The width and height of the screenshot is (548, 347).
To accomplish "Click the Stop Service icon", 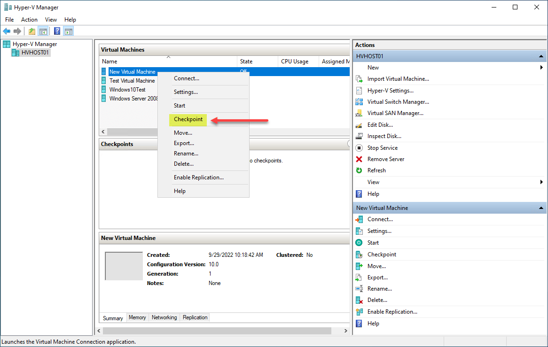I will coord(359,147).
